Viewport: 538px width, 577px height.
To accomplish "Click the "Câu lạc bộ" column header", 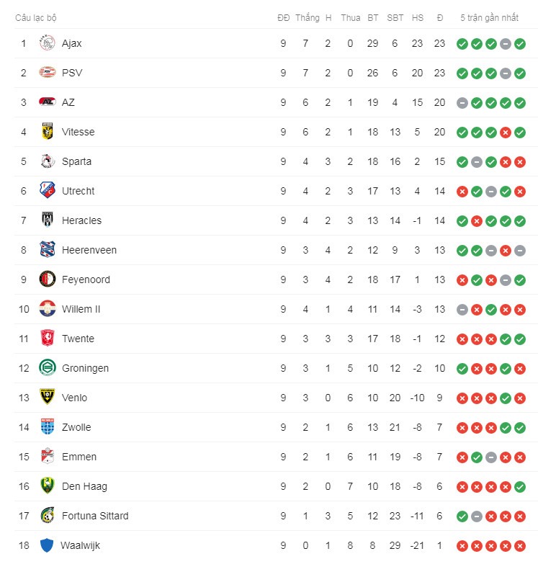I will 36,18.
